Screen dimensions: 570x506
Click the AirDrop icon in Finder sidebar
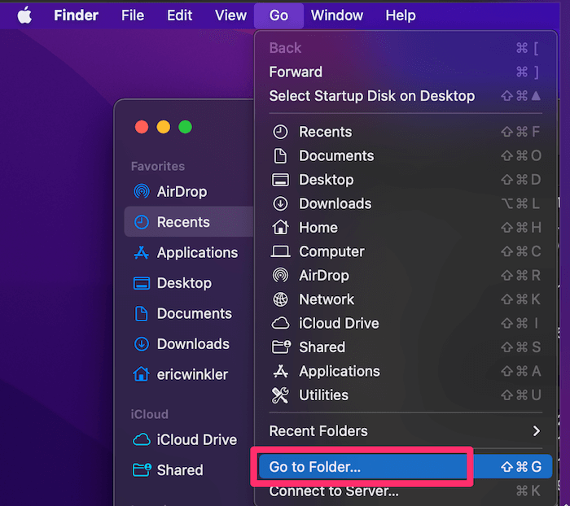[x=142, y=191]
